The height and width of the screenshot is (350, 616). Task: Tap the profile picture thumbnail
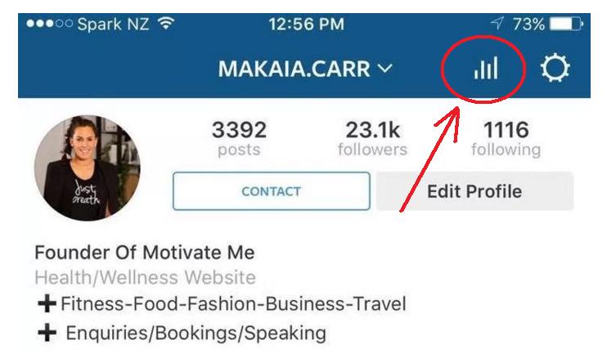coord(88,168)
